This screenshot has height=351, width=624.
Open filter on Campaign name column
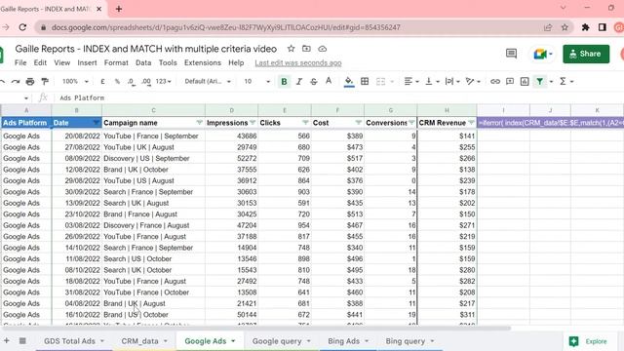tap(199, 123)
